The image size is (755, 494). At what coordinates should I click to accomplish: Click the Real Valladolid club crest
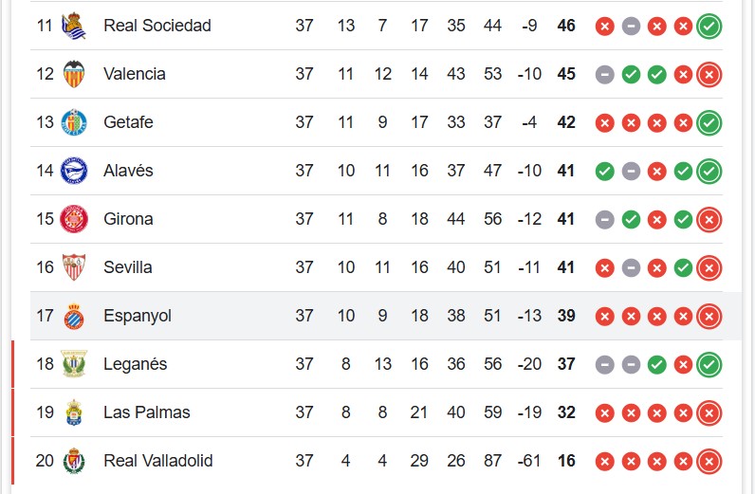[74, 461]
